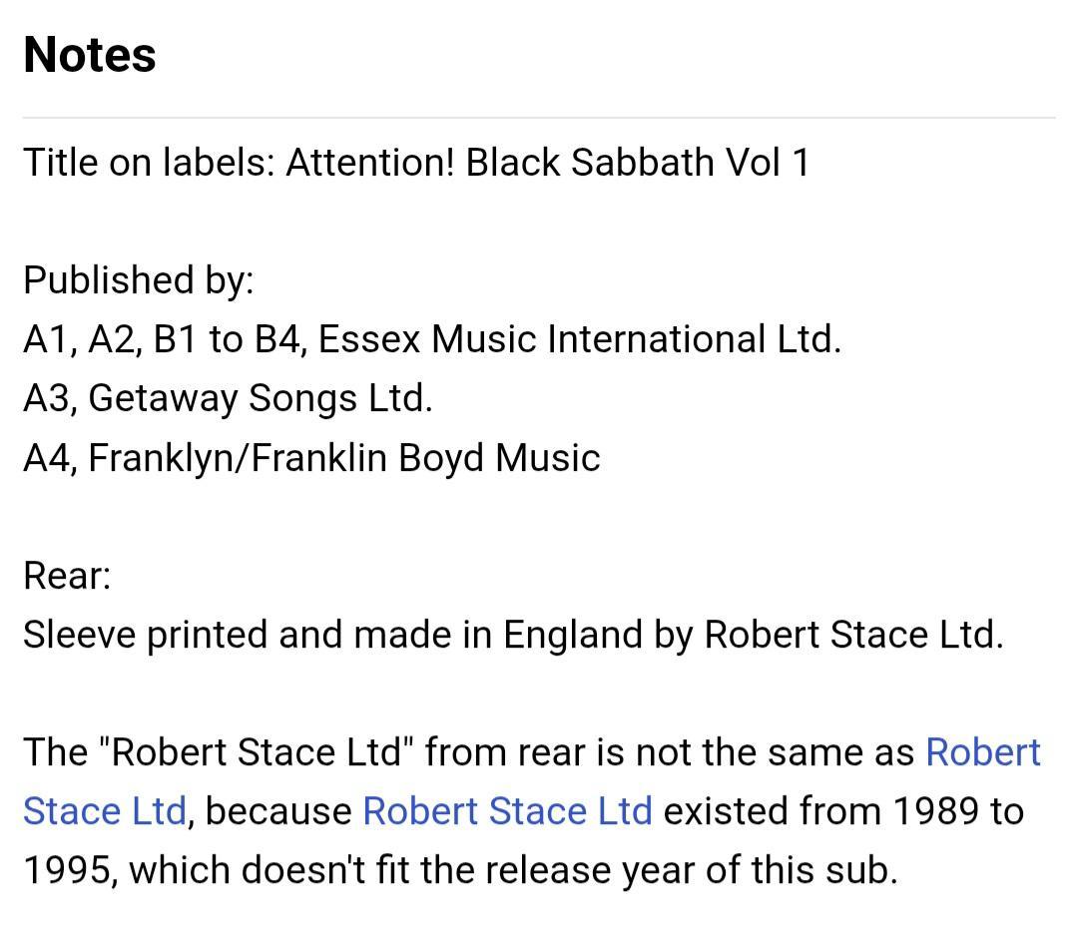
Task: Click "Essex Music International Ltd." text
Action: pos(579,339)
